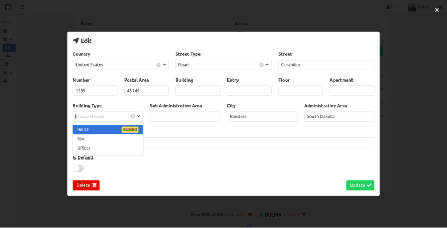Clear the Country selection
Viewport: 447px width, 228px height.
pos(158,65)
